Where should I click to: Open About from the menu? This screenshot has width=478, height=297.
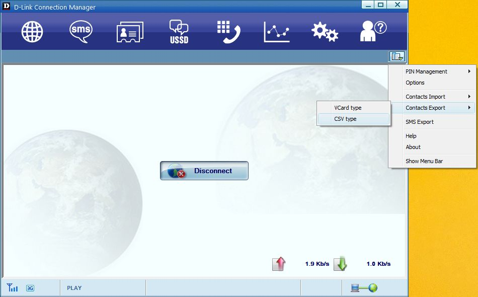[x=432, y=147]
